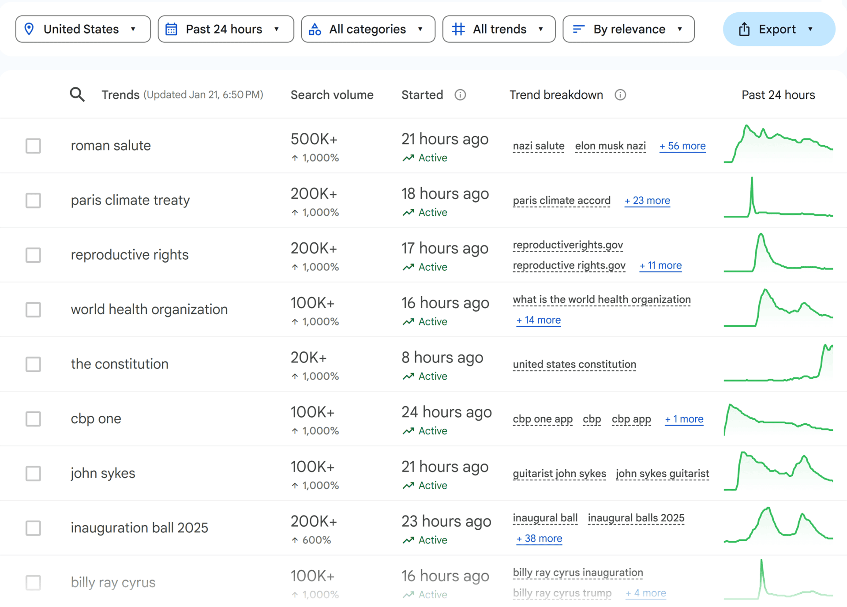The height and width of the screenshot is (607, 847).
Task: Expand the + 23 more breakdown for paris climate treaty
Action: coord(647,201)
